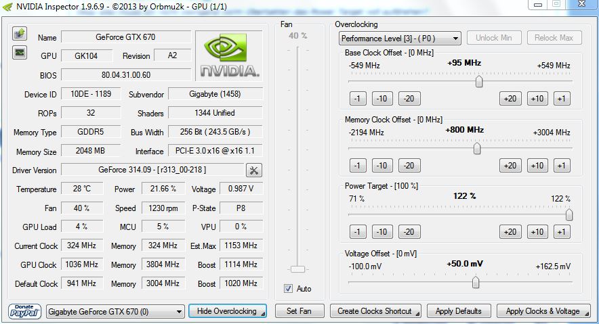Click the fan Speed value 1230 rpm
This screenshot has height=324, width=599.
[x=163, y=208]
